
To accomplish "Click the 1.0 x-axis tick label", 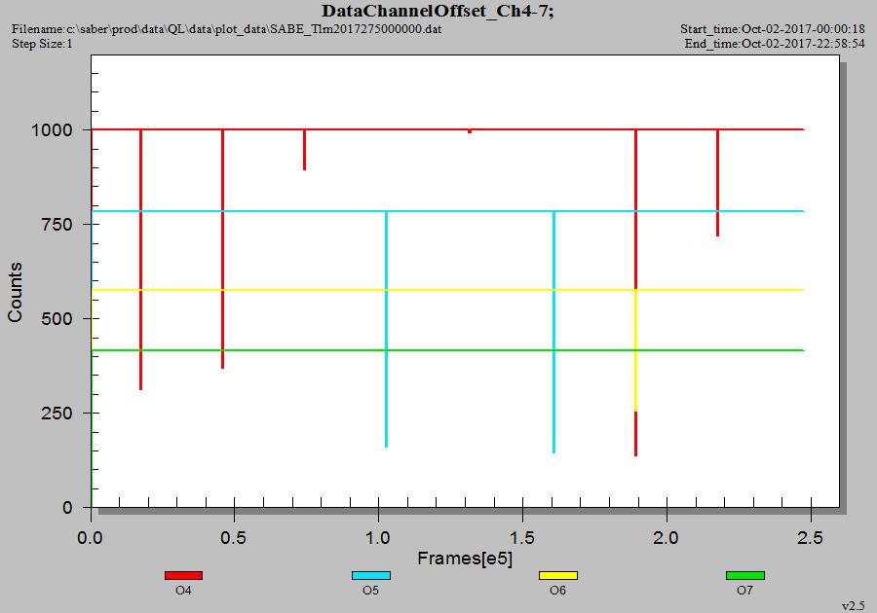I will [x=377, y=538].
